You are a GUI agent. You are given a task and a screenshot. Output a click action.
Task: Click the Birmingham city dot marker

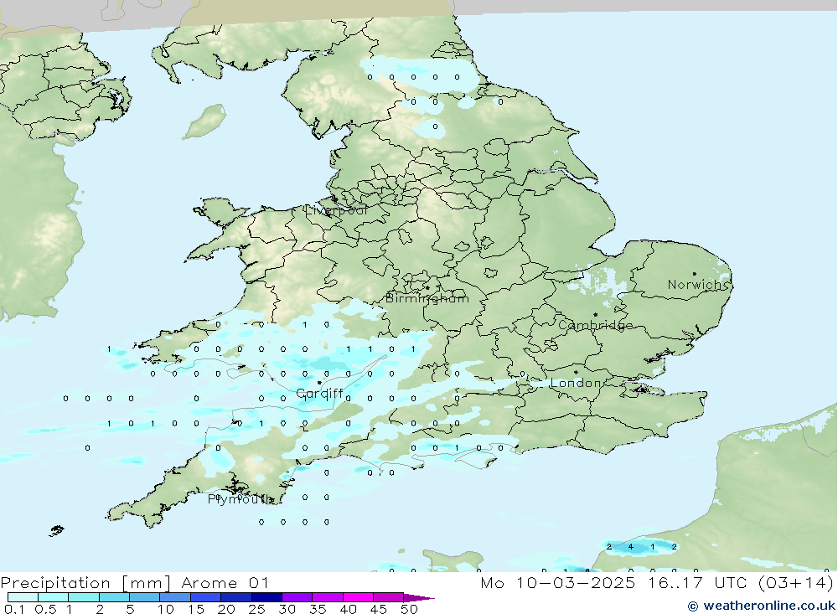pos(427,288)
